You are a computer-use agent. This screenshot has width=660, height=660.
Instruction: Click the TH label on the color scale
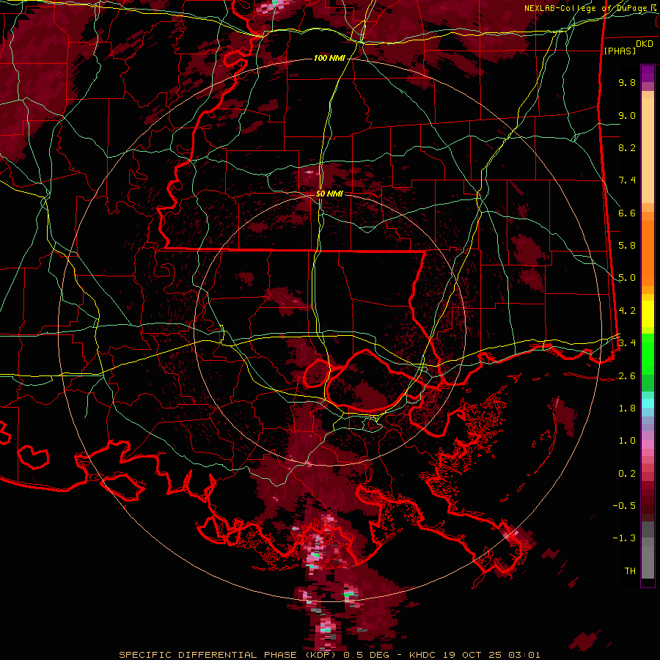click(x=630, y=571)
